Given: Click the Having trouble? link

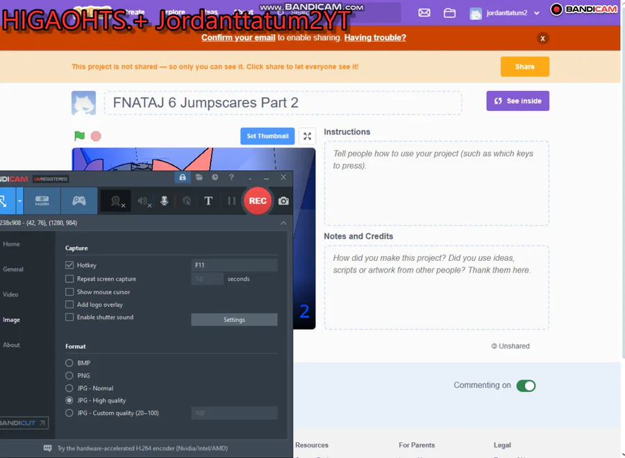Looking at the screenshot, I should click(375, 37).
